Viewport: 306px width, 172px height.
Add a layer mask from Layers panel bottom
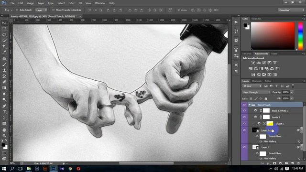(274, 163)
